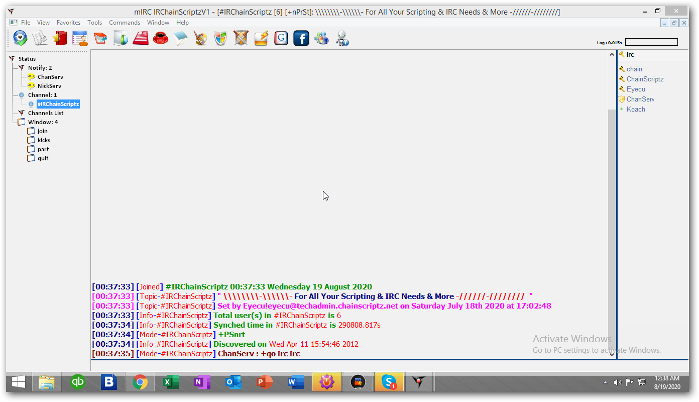Click the globe with green checkmark icon
This screenshot has height=402, width=699.
pos(20,38)
